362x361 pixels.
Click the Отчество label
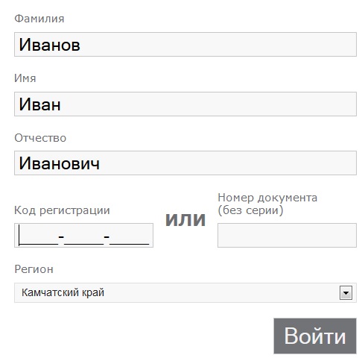[40, 138]
